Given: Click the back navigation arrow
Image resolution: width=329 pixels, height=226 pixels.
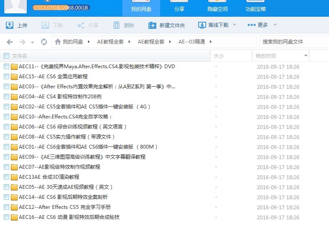Looking at the screenshot, I should pyautogui.click(x=10, y=42).
